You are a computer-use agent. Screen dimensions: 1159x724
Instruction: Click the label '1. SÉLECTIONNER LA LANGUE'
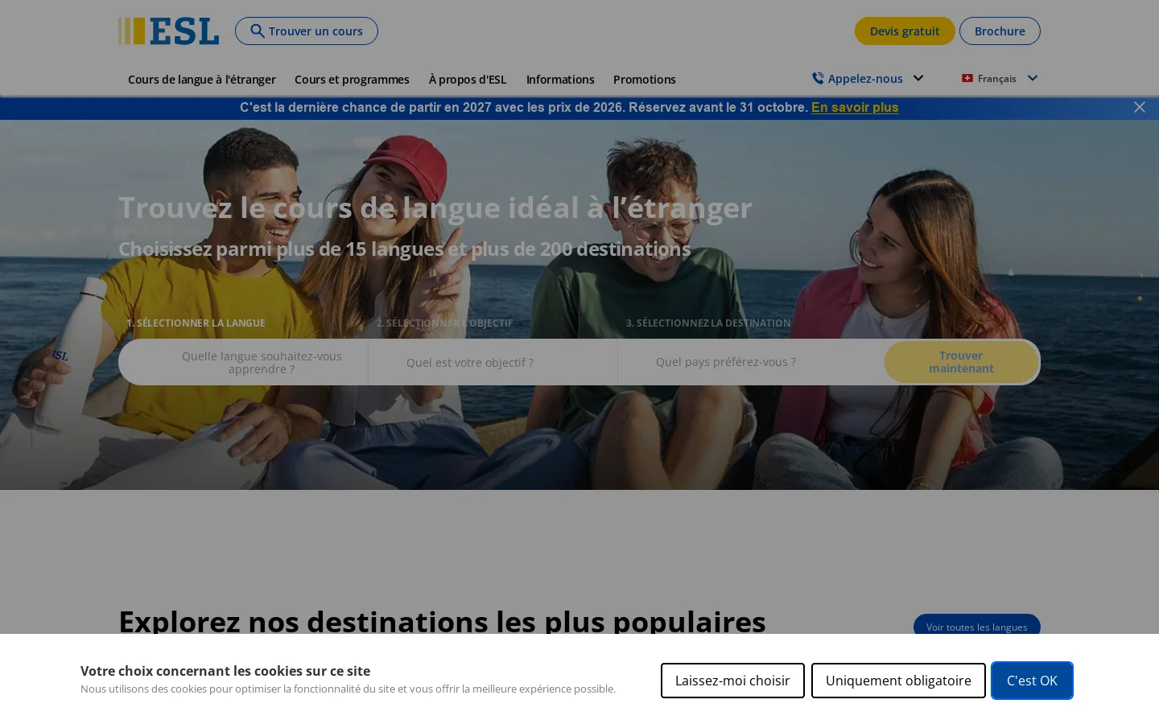(x=196, y=323)
